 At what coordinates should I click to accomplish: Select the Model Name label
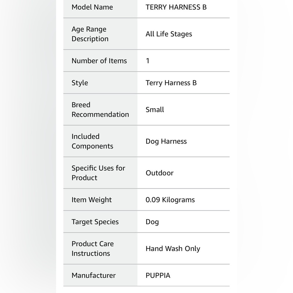(x=92, y=7)
